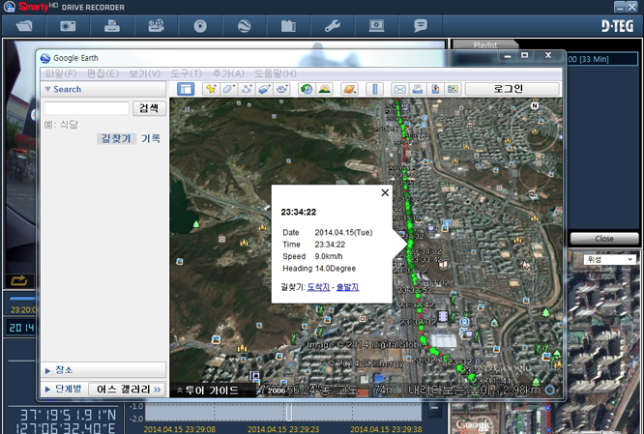
Task: Select the add path tool
Action: (247, 89)
